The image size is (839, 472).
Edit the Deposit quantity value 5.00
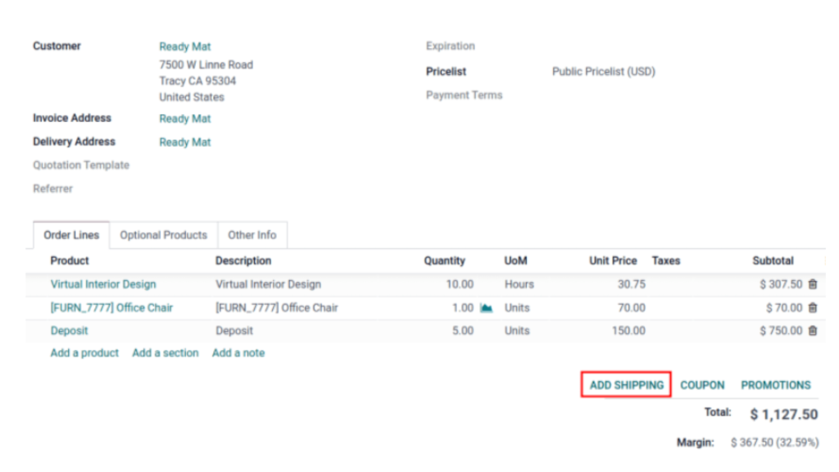(462, 331)
